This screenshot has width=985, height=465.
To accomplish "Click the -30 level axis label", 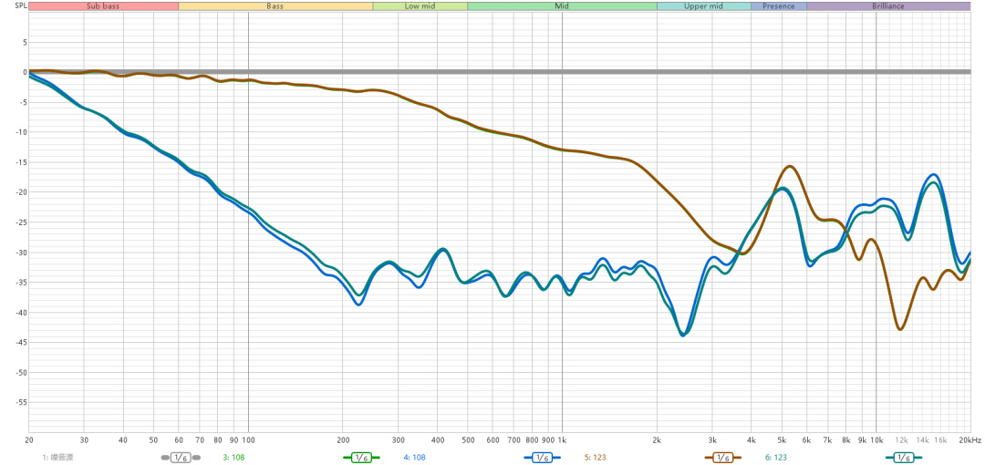I will pos(21,253).
